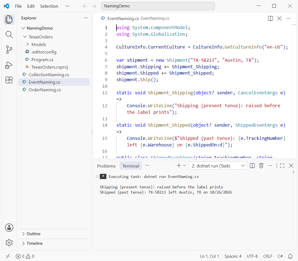The height and width of the screenshot is (261, 298).
Task: Click 'ShippedEventArgs' on line 14
Action: point(256,125)
